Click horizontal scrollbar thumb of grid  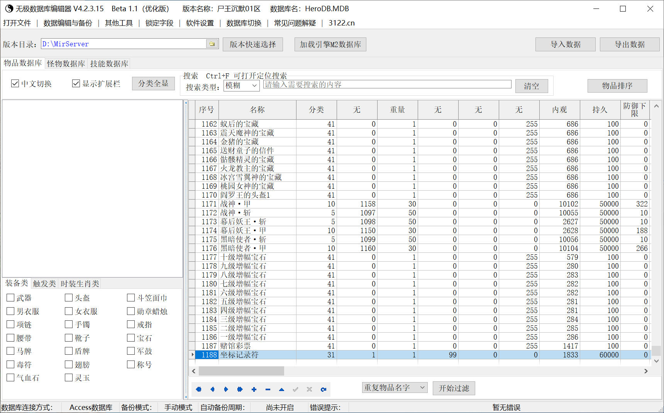[241, 371]
